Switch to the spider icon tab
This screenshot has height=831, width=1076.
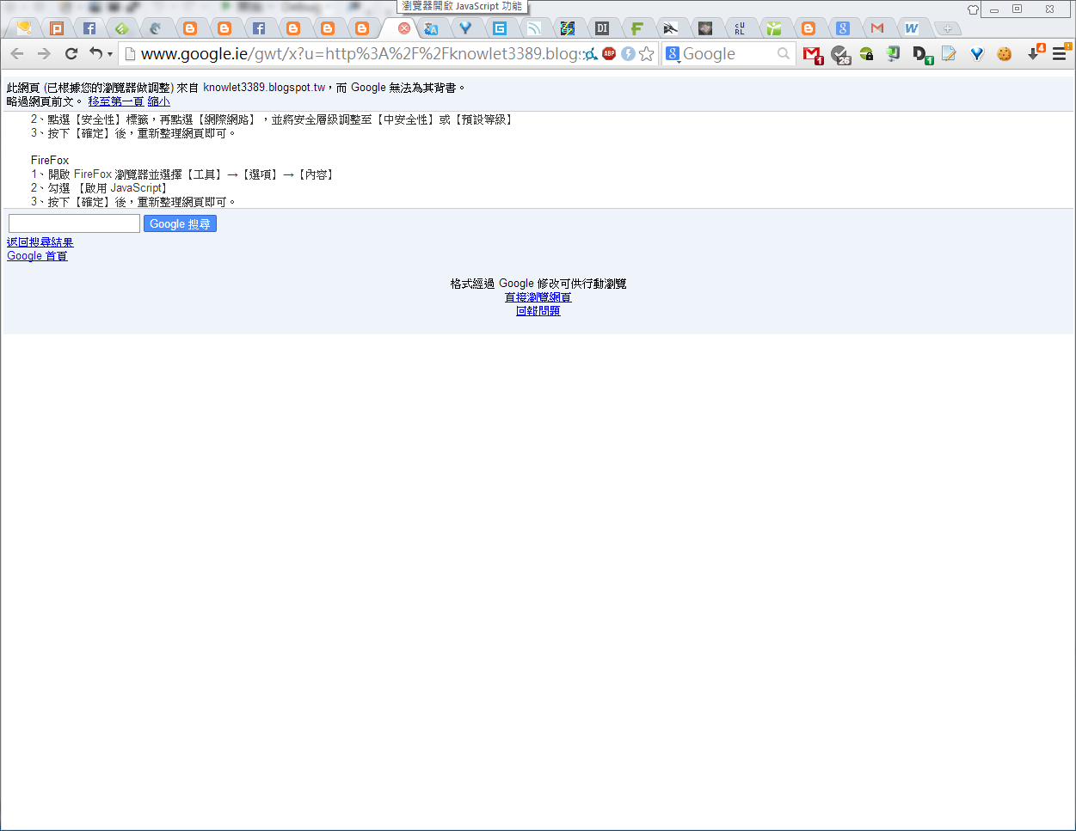671,28
